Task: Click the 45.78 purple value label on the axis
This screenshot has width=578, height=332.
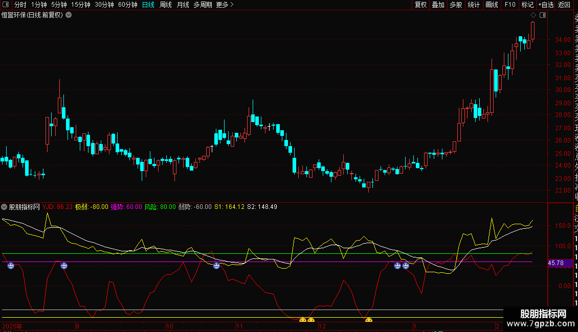Action: point(555,263)
